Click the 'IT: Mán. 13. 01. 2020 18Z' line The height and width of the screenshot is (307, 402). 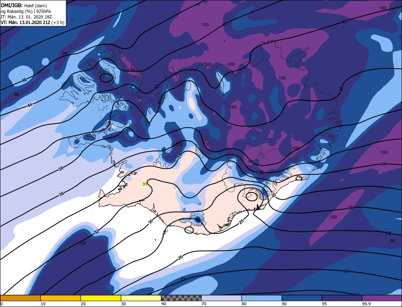[27, 17]
